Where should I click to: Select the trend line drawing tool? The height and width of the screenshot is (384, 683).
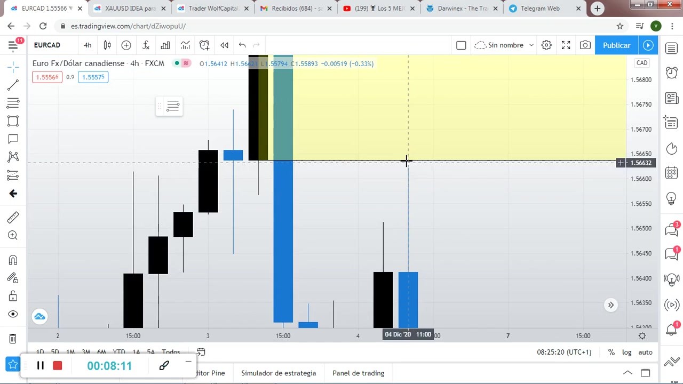(x=13, y=85)
